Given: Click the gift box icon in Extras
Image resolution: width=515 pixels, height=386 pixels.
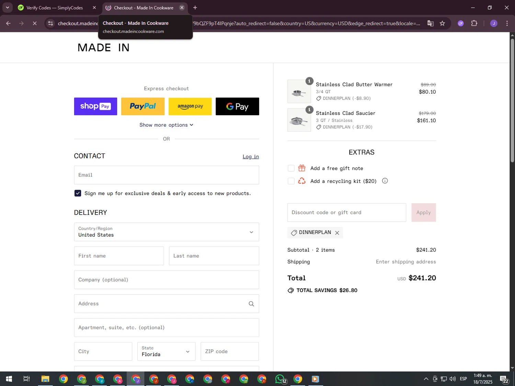Looking at the screenshot, I should click(x=302, y=168).
